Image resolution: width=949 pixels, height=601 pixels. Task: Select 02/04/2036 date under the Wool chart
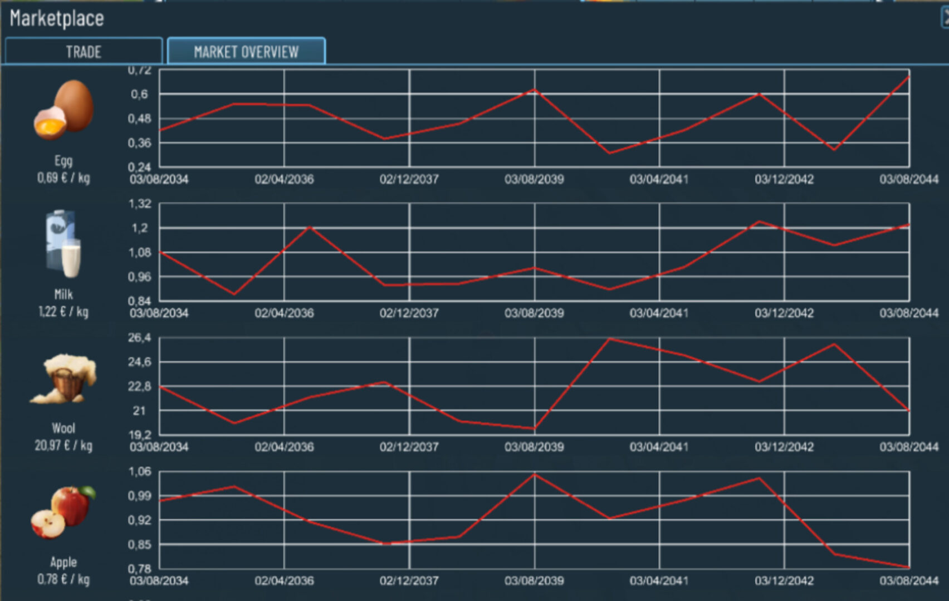(284, 447)
